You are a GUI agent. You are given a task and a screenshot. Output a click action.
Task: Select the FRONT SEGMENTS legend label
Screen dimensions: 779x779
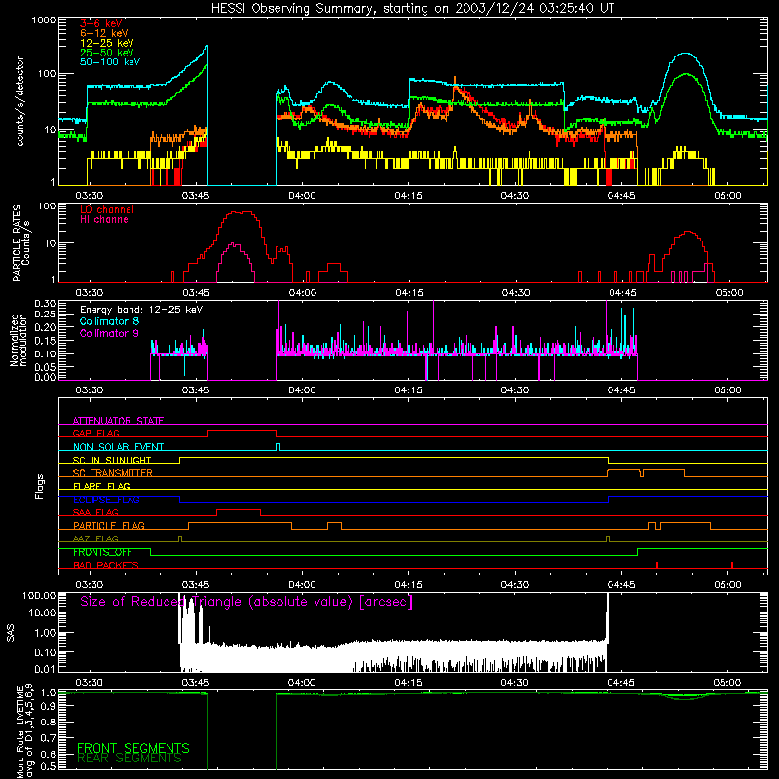133,748
